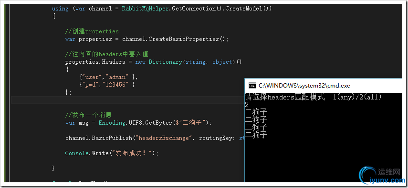Click the msg variable declaration
The width and height of the screenshot is (408, 188).
point(83,123)
